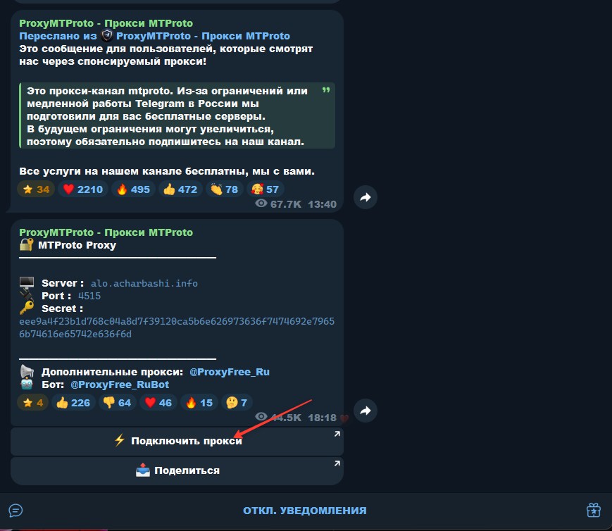The width and height of the screenshot is (612, 531).
Task: Click the server address alo.acharbashi.info
Action: click(144, 283)
